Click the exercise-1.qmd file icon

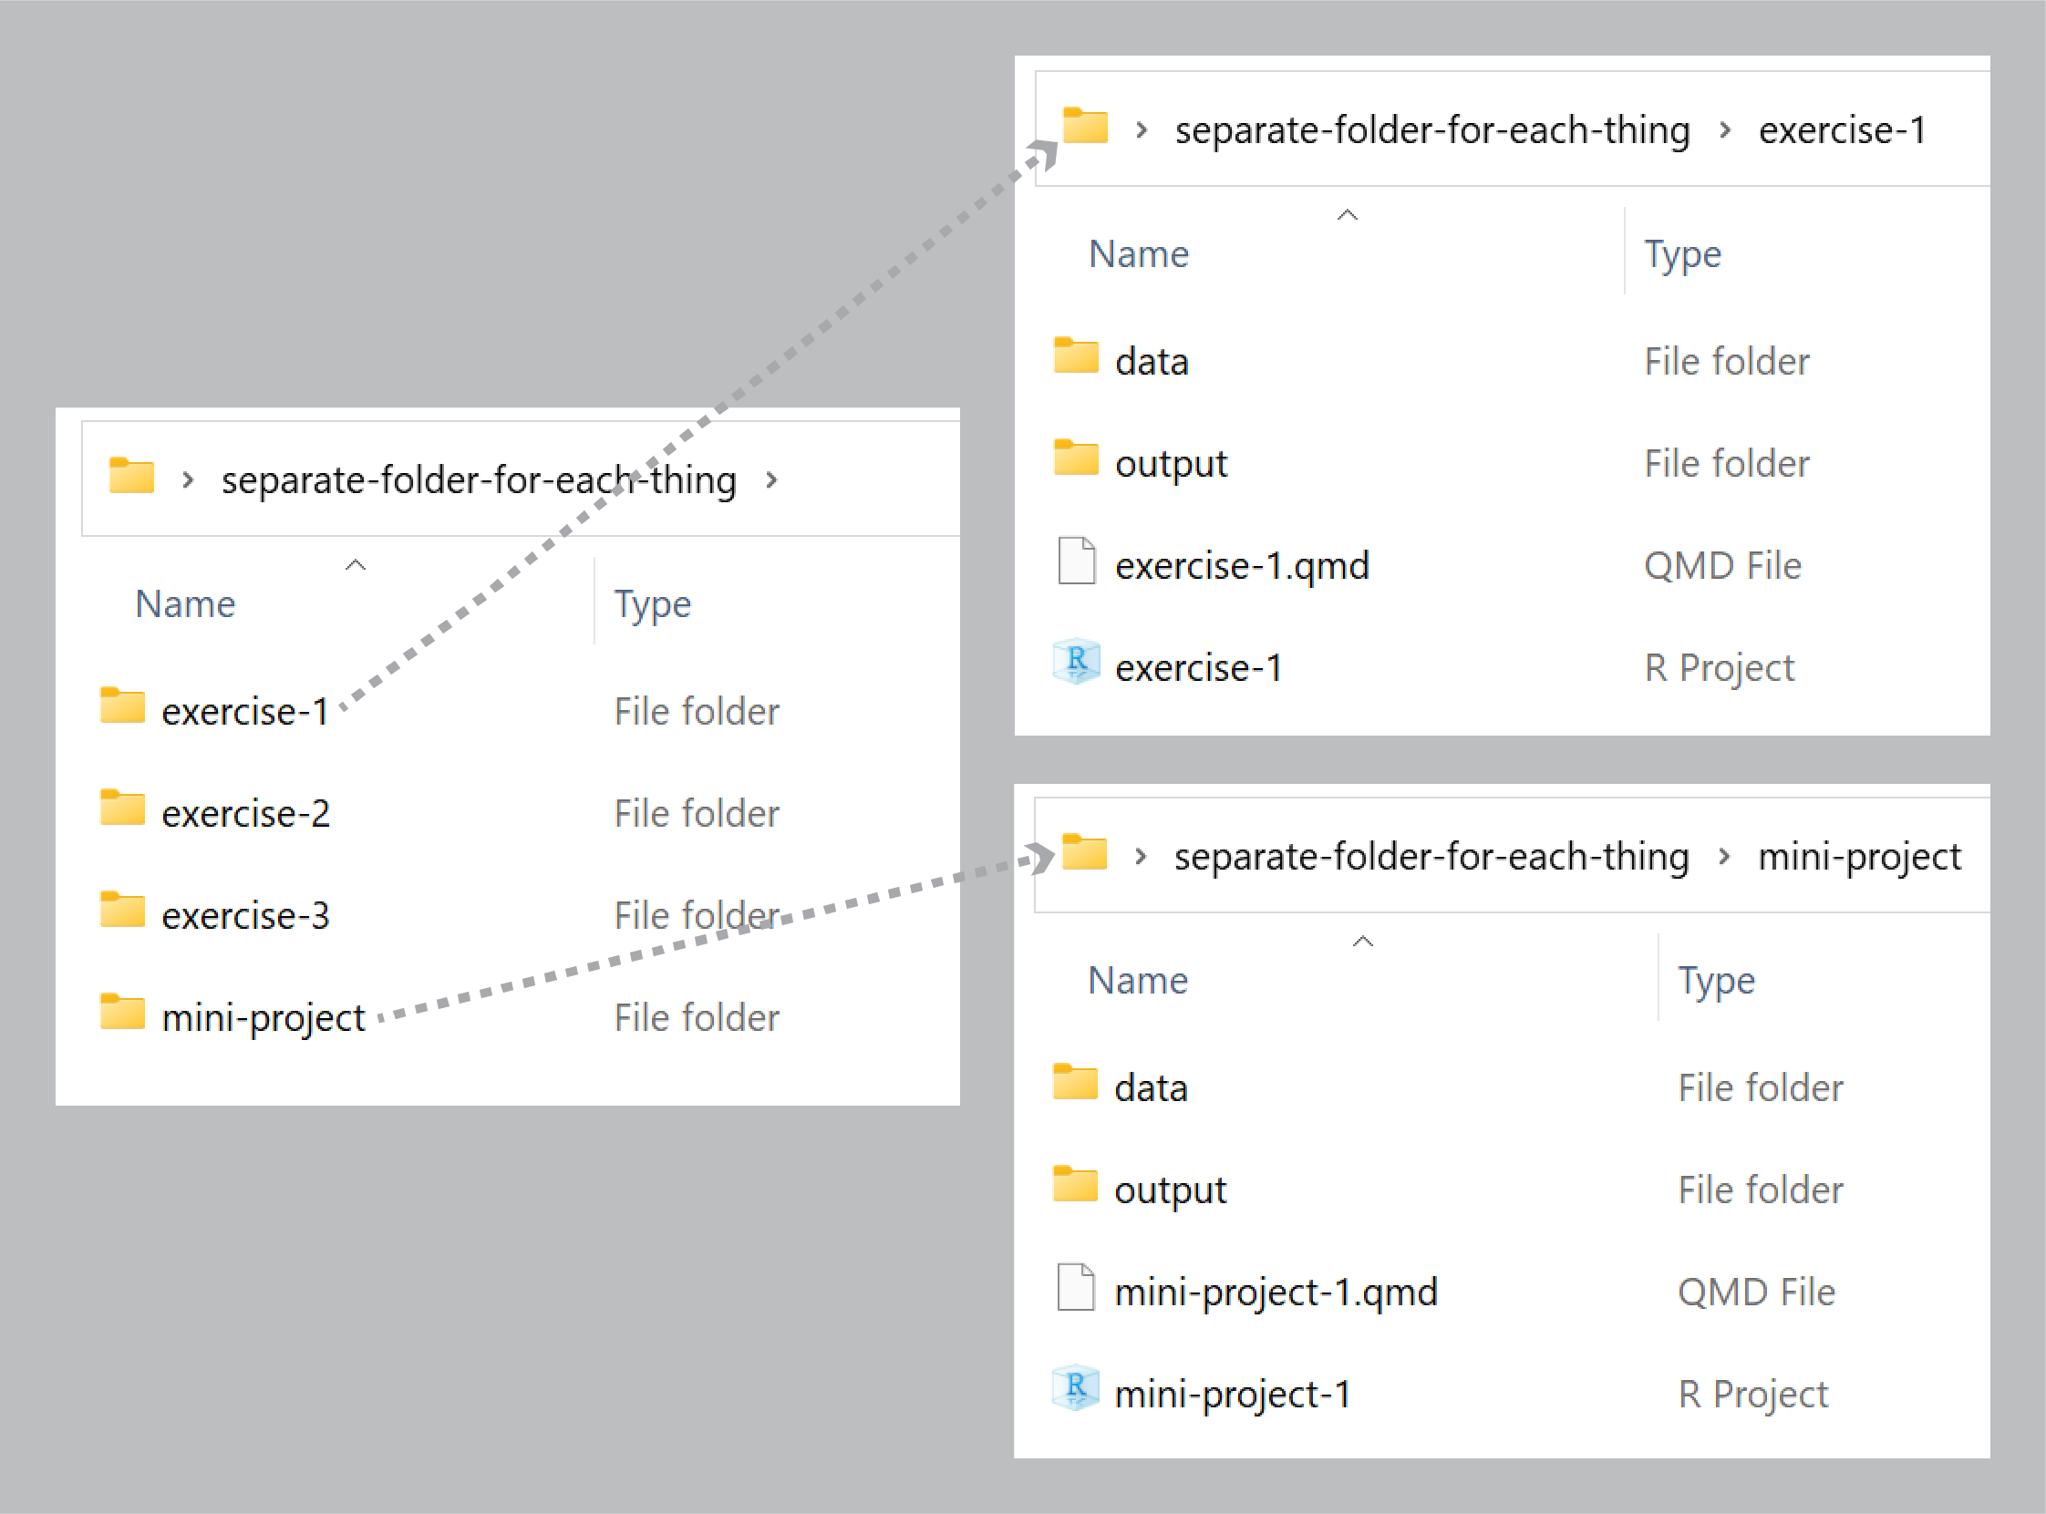coord(1076,561)
